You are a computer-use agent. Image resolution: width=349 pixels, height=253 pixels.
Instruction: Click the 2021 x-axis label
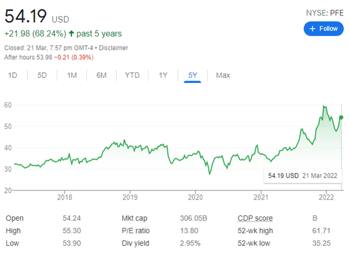tap(261, 197)
